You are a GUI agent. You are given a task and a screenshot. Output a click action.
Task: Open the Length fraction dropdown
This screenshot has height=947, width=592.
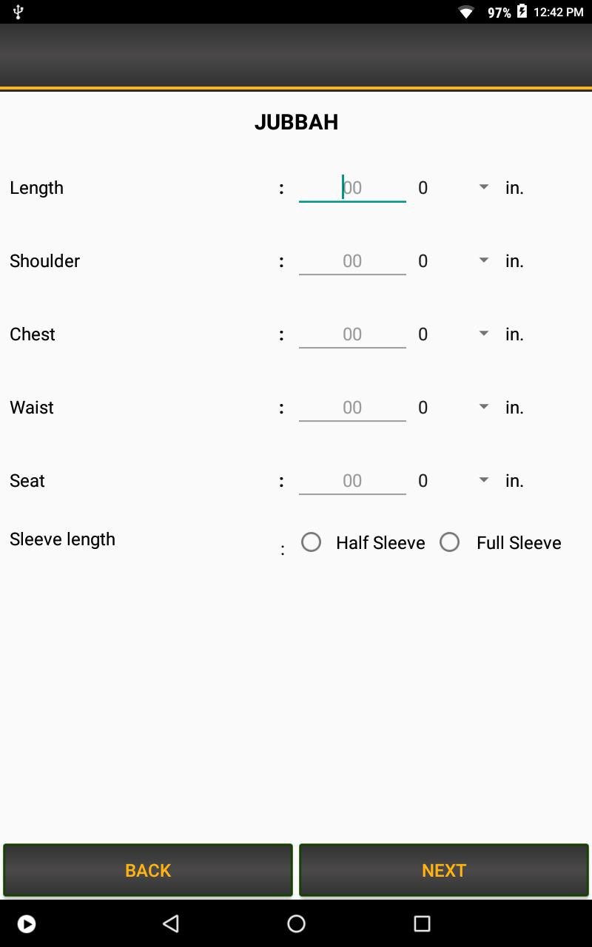tap(453, 188)
